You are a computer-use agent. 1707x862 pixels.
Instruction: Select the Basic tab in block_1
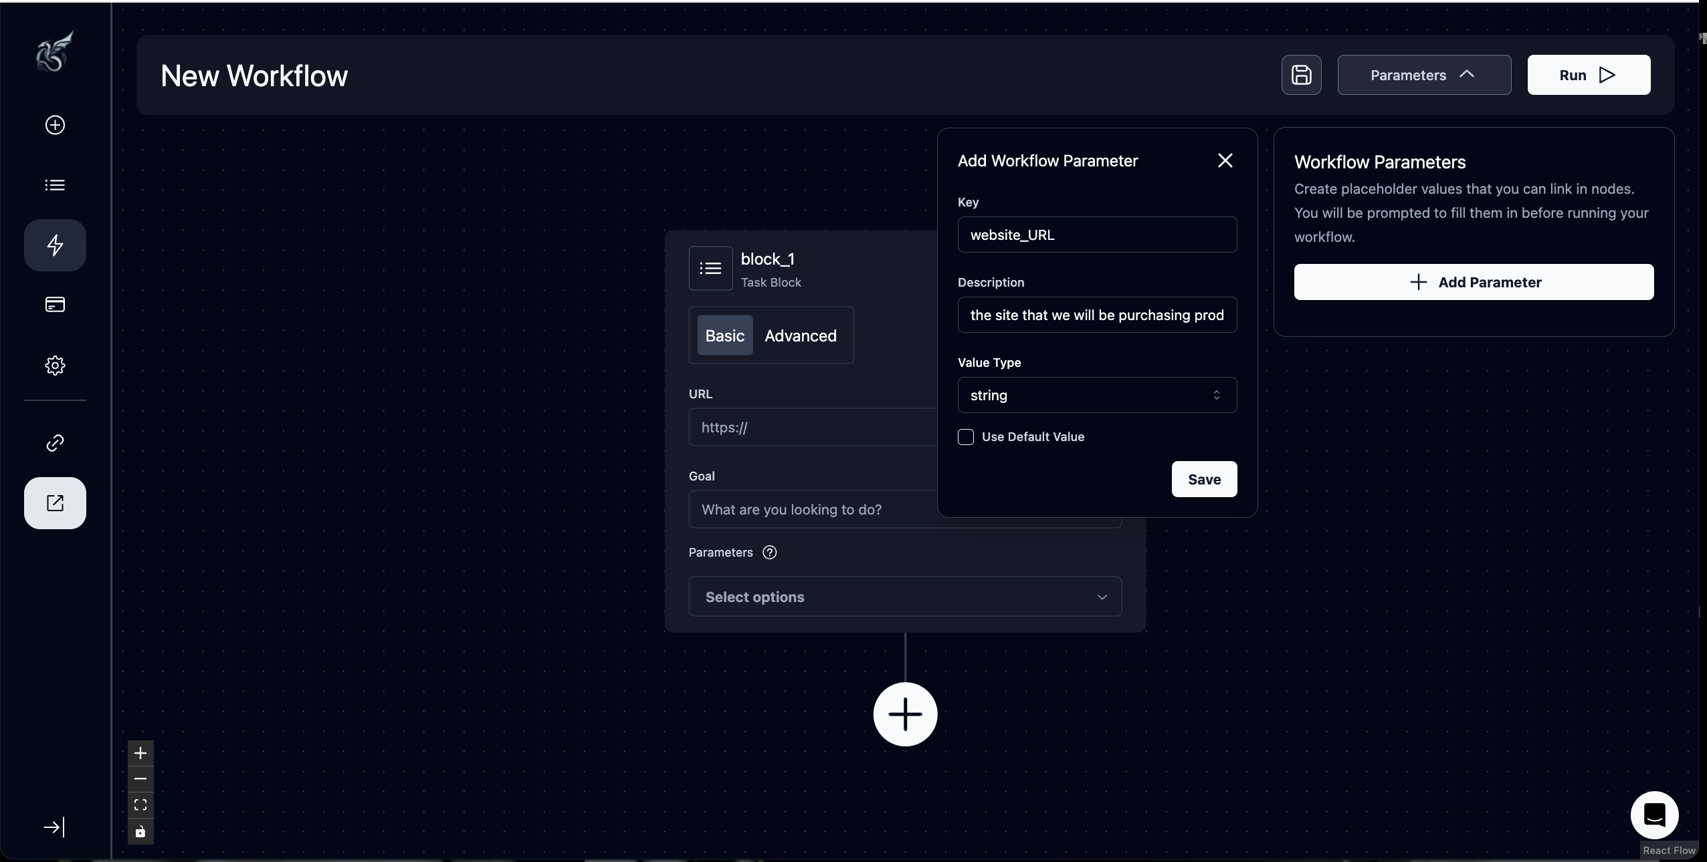[x=724, y=335]
